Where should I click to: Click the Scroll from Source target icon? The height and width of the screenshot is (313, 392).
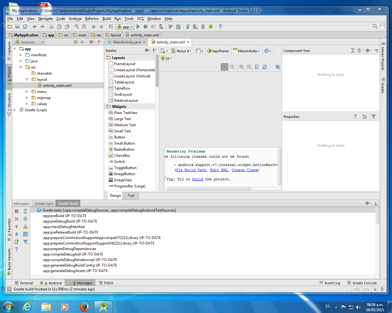point(76,42)
